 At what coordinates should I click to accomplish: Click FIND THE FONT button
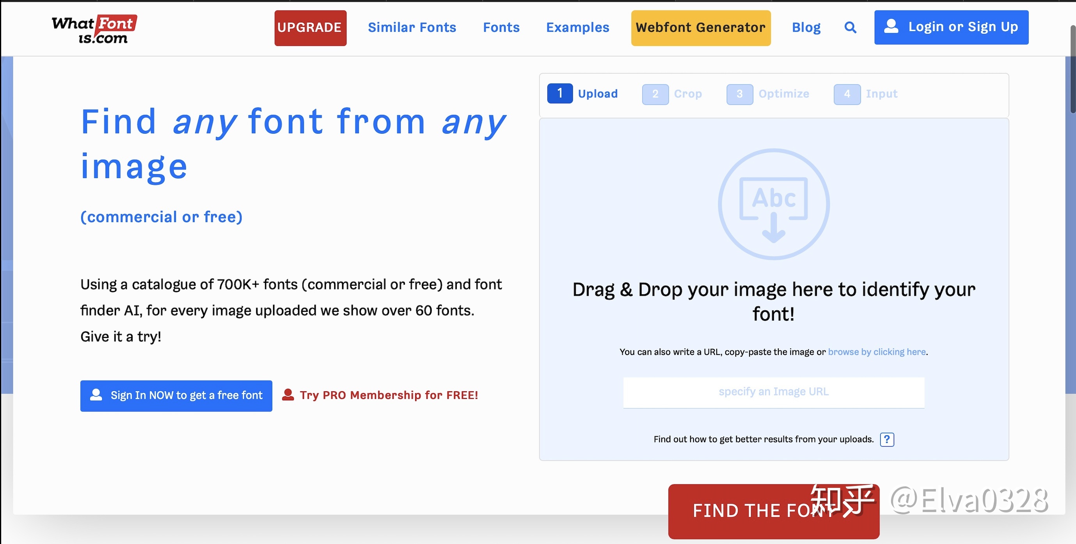(x=774, y=511)
